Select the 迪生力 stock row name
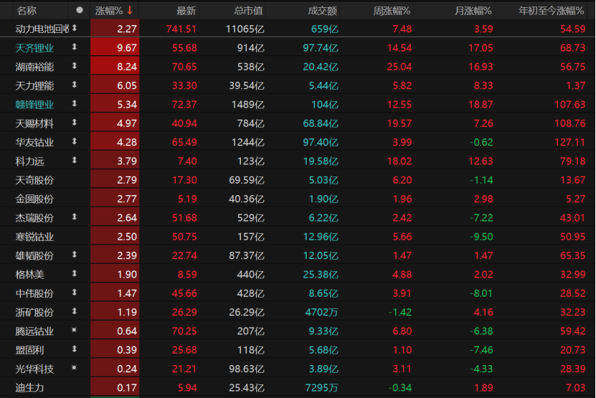596x398 pixels. [29, 387]
